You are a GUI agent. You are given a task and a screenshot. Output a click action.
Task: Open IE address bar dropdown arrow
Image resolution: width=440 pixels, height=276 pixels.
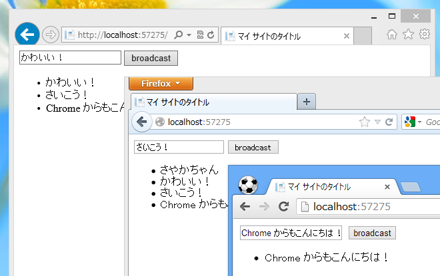(x=189, y=35)
